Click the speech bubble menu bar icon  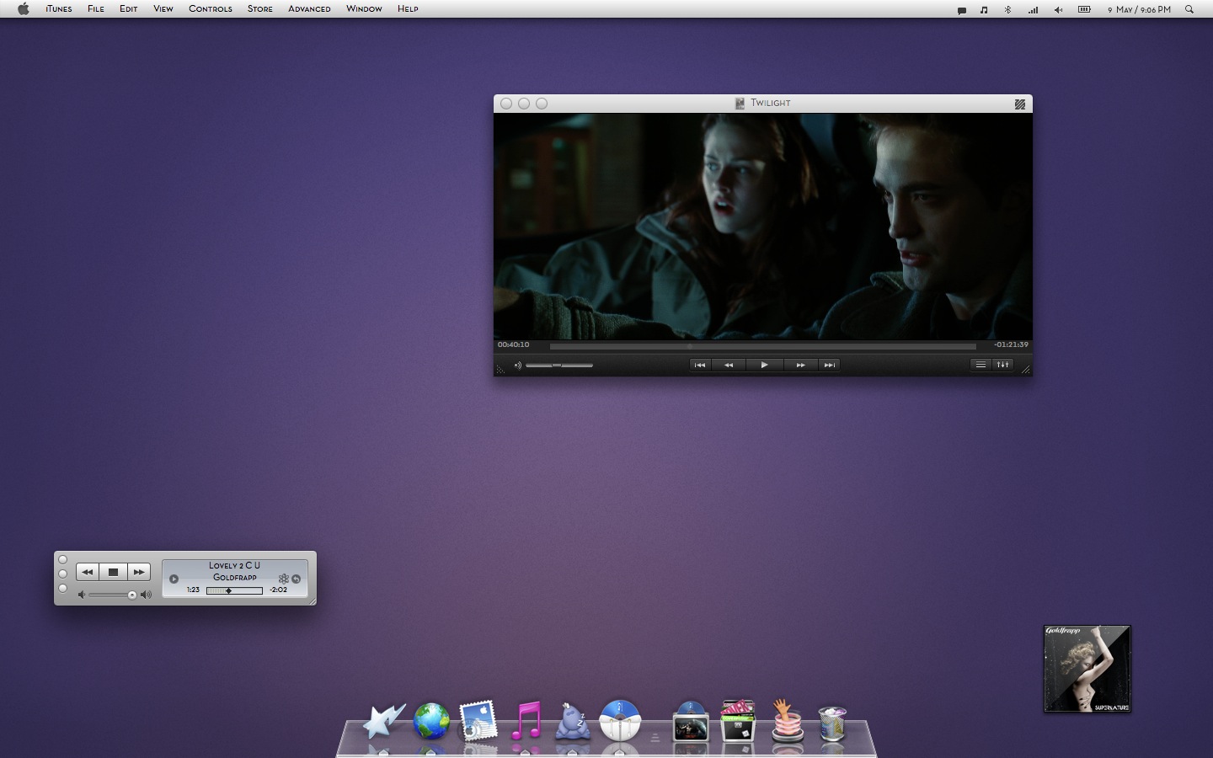pos(961,10)
